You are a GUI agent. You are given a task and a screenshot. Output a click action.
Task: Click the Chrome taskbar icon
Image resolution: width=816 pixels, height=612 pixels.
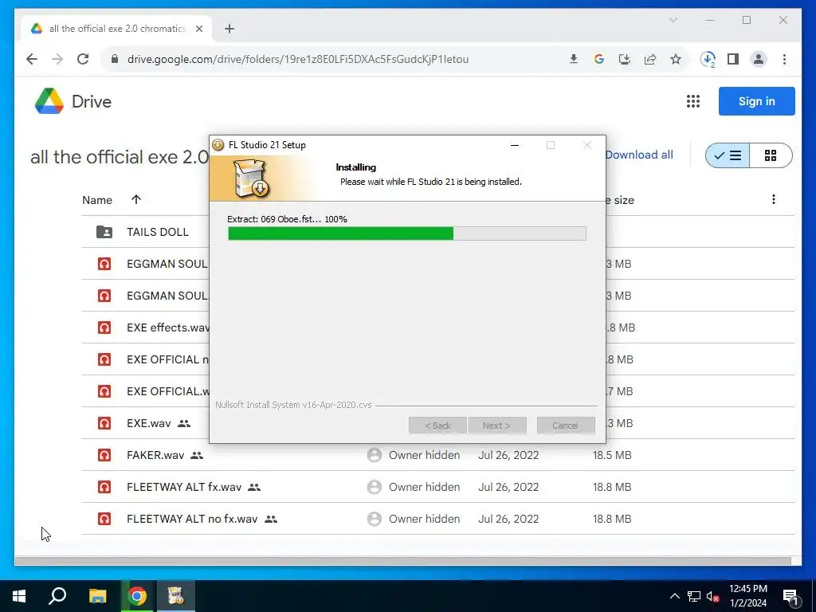pyautogui.click(x=137, y=596)
